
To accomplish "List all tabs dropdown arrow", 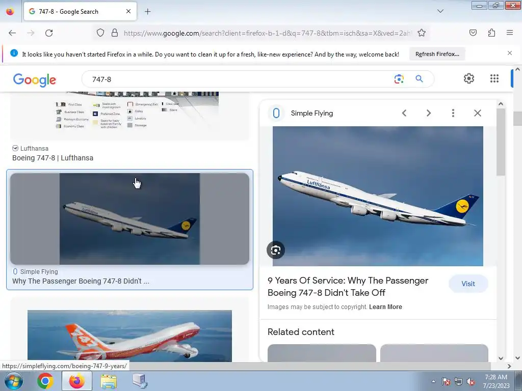I will [x=440, y=11].
